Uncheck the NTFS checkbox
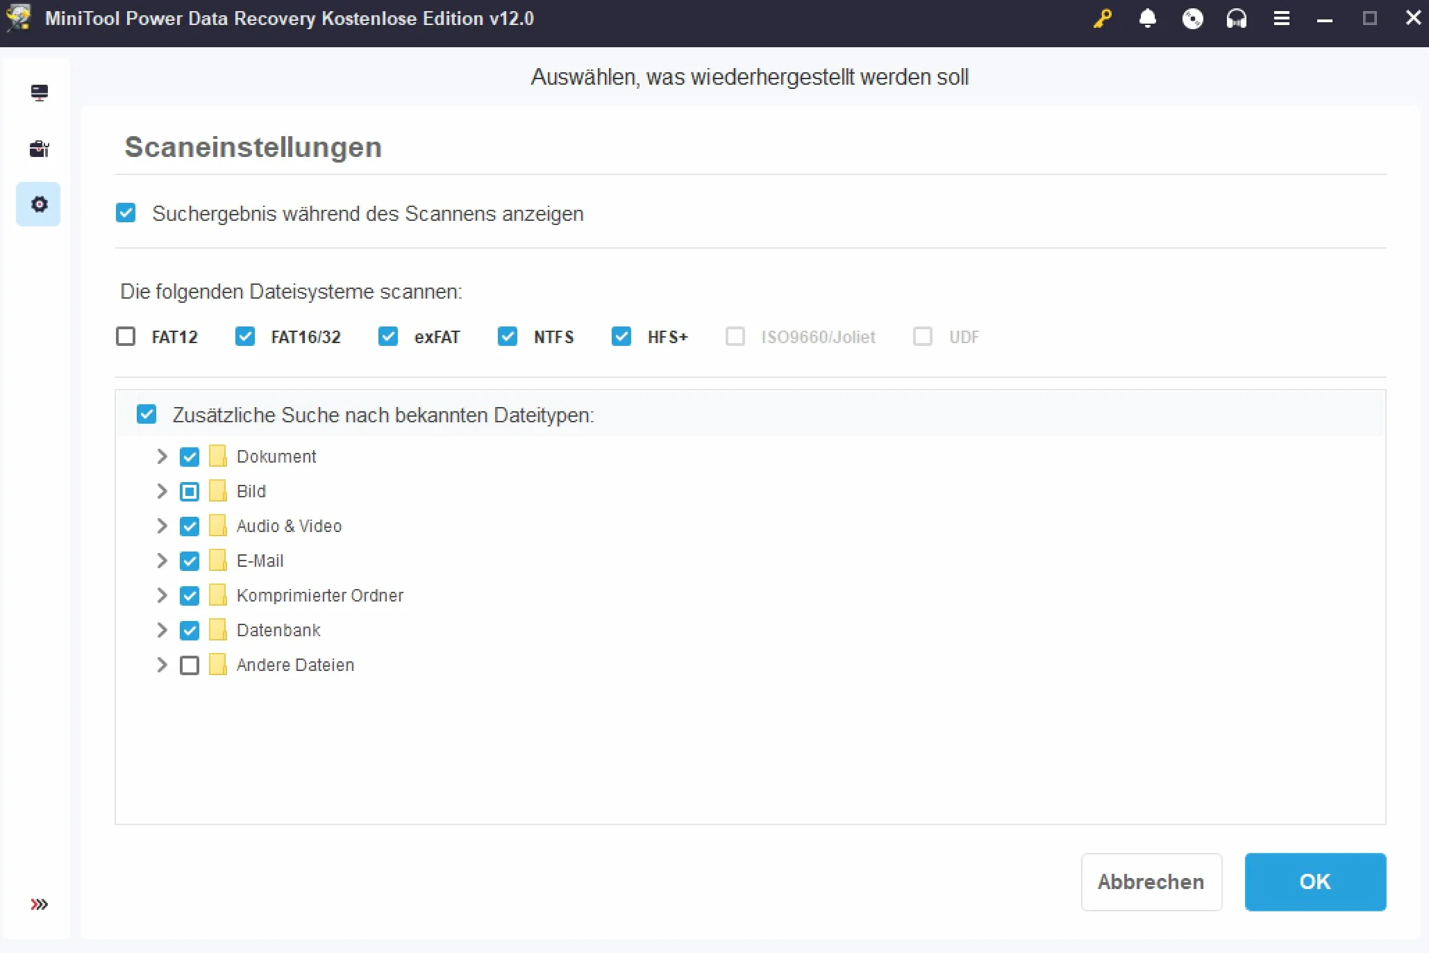The width and height of the screenshot is (1429, 953). pyautogui.click(x=508, y=336)
